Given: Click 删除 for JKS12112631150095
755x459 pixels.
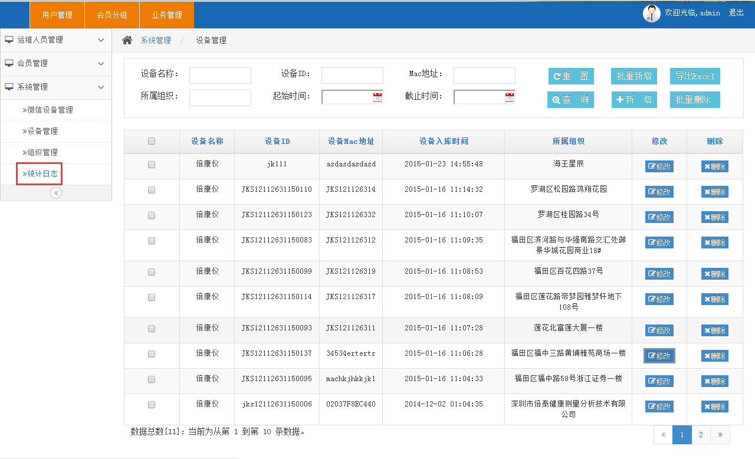Looking at the screenshot, I should (714, 381).
